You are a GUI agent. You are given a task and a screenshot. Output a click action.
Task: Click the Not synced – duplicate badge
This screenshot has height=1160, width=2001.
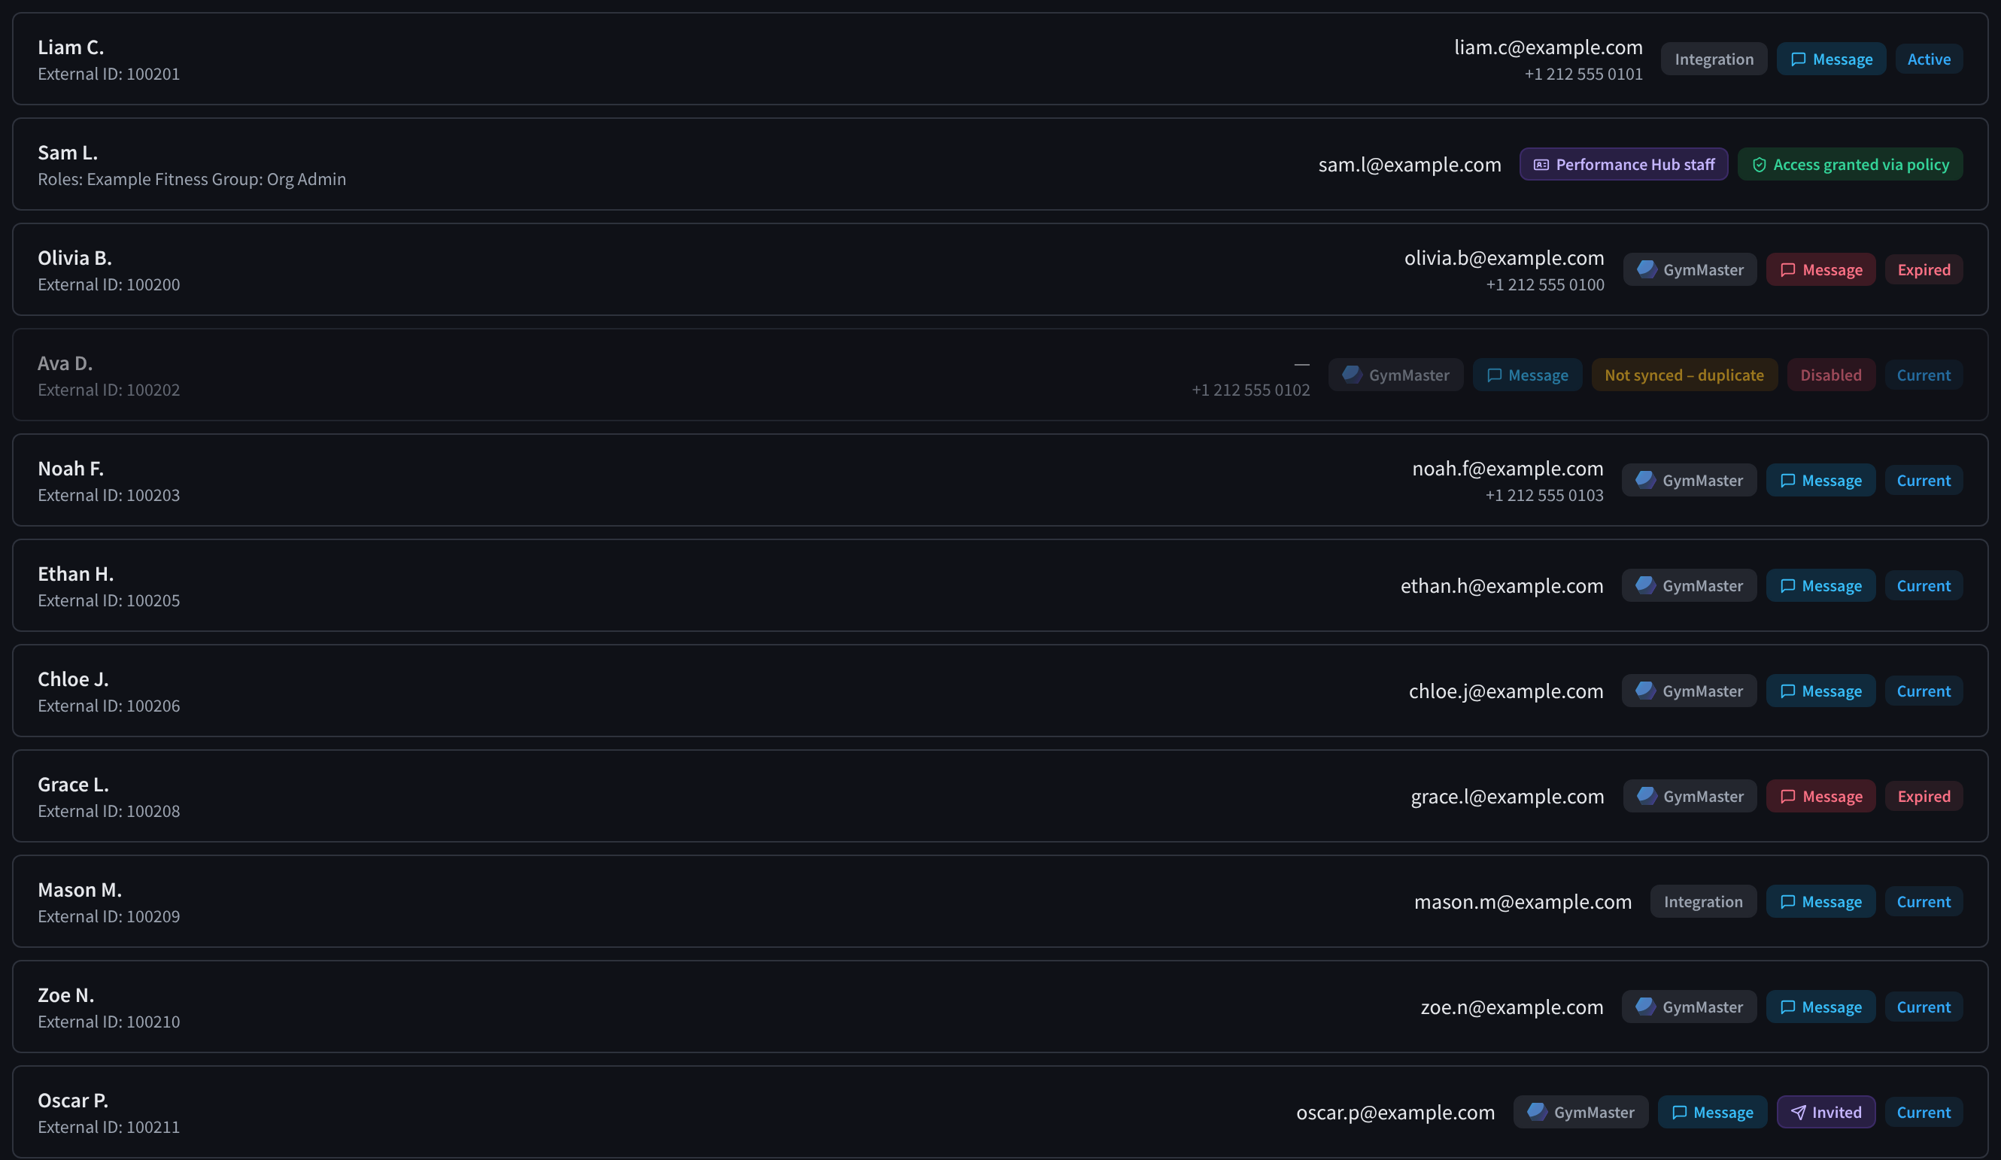click(1684, 375)
